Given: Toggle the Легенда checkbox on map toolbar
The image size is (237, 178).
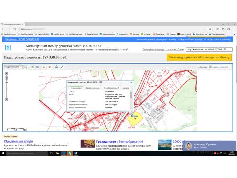Looking at the screenshot, I should click(x=199, y=67).
